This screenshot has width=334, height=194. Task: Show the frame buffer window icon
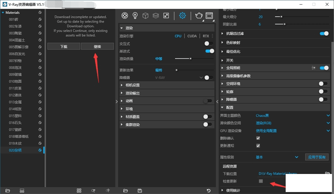click(209, 16)
